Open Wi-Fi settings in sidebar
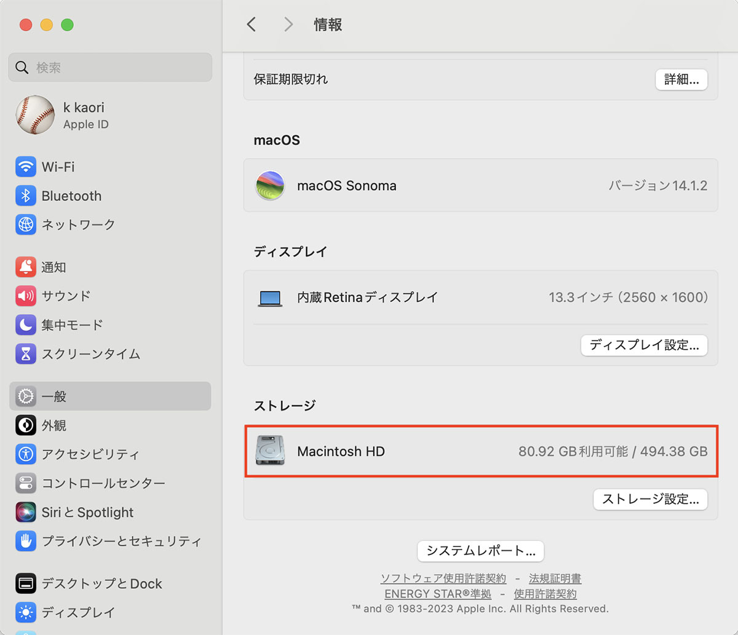 tap(110, 167)
